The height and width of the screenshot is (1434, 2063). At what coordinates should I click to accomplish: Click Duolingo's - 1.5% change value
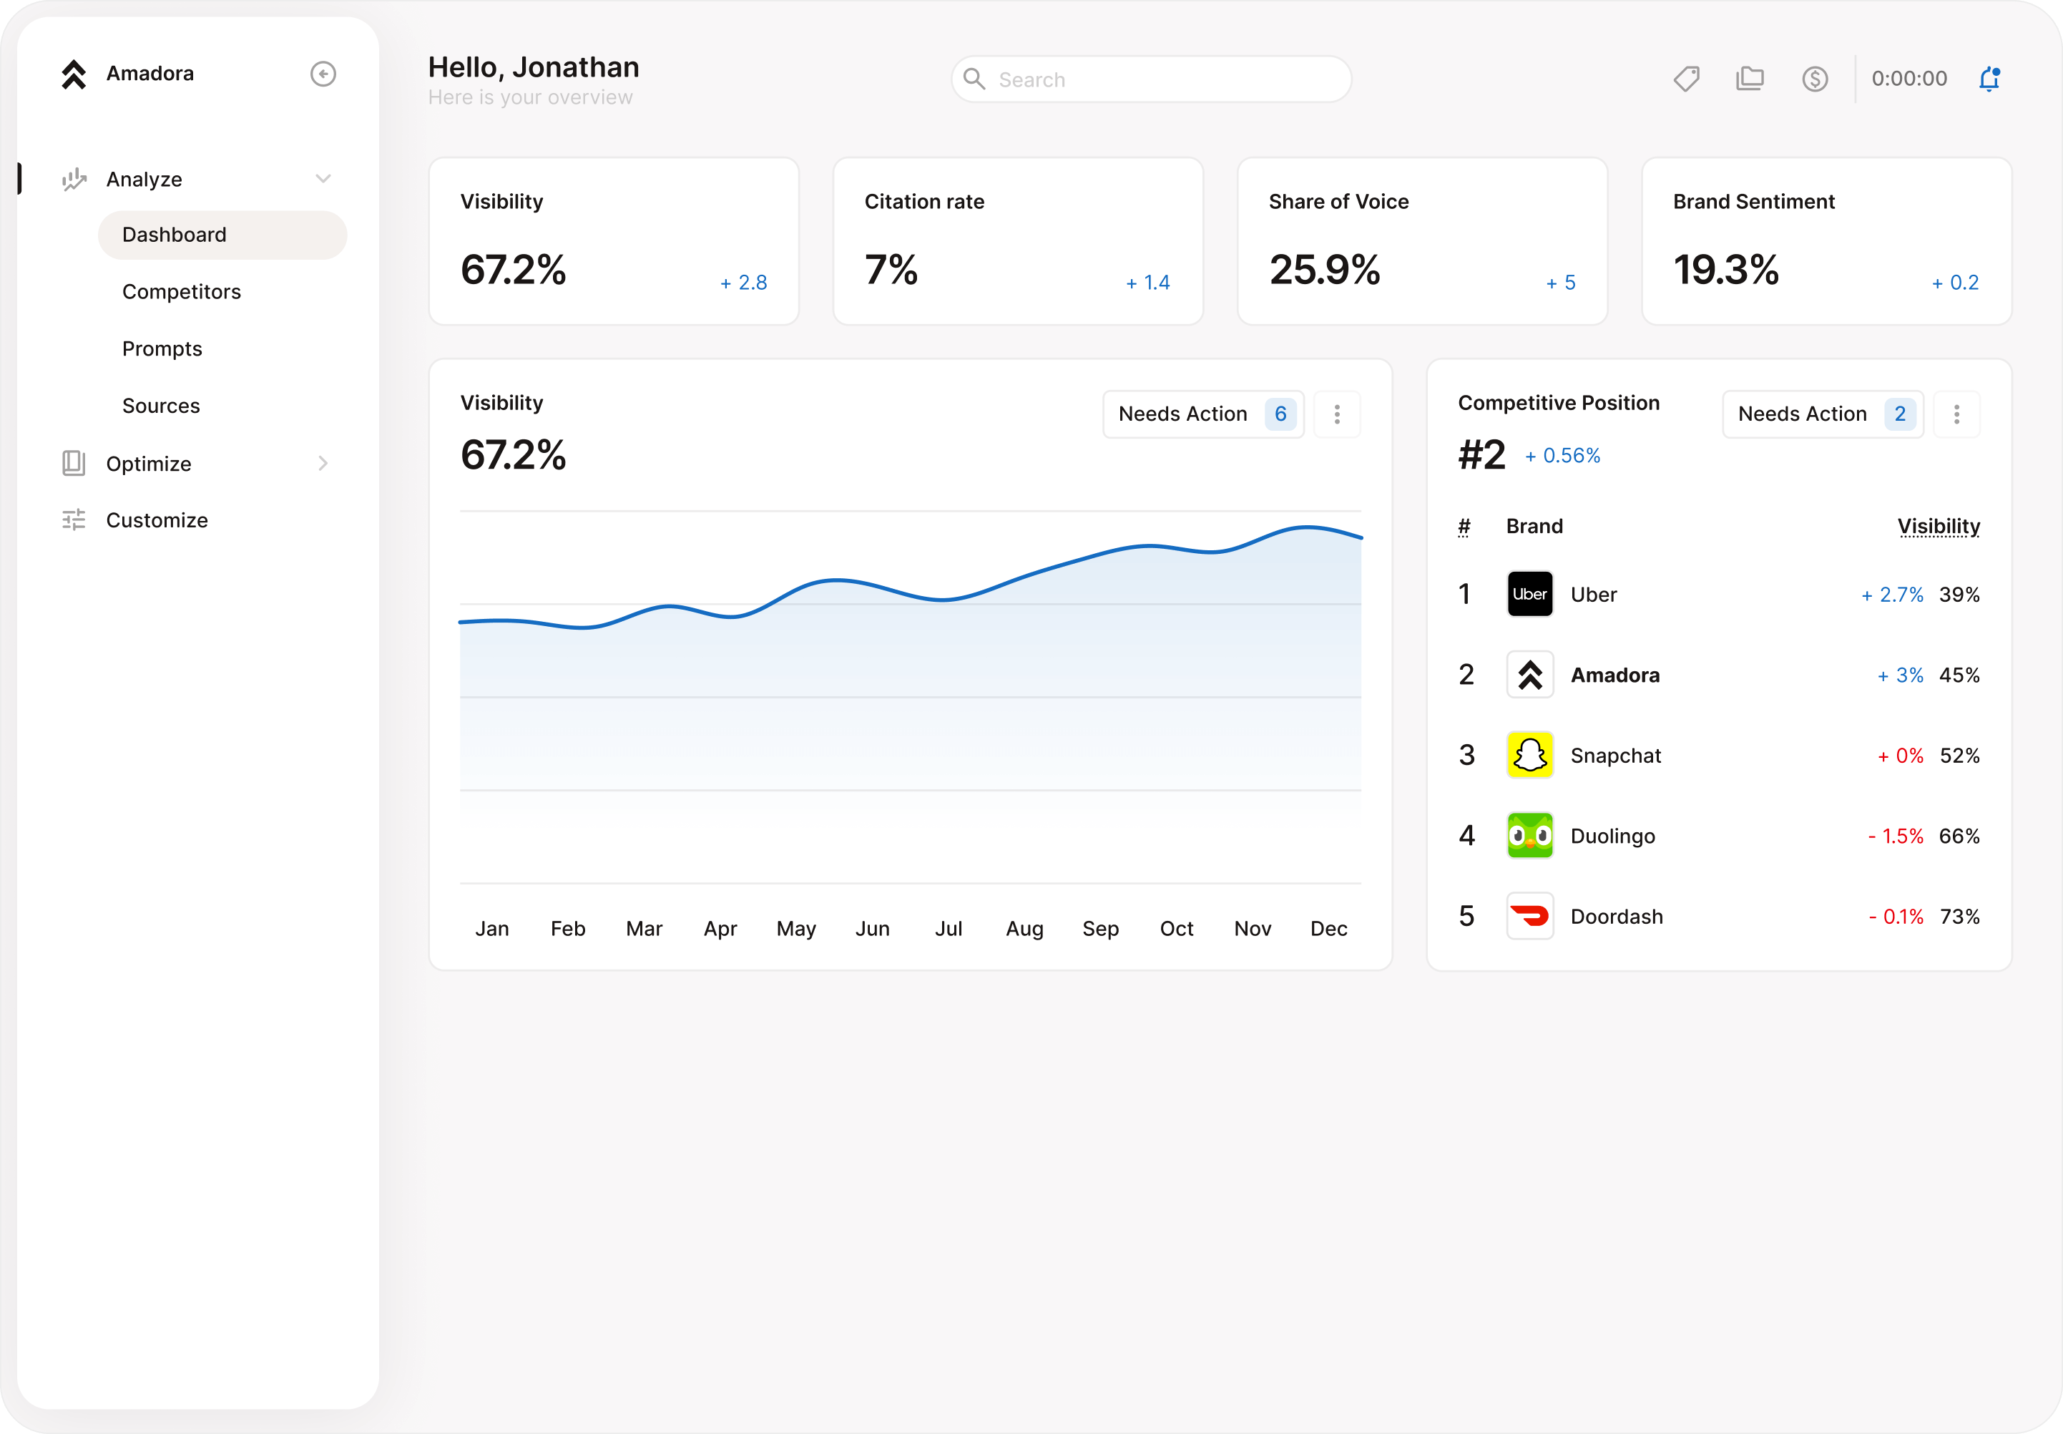point(1896,836)
